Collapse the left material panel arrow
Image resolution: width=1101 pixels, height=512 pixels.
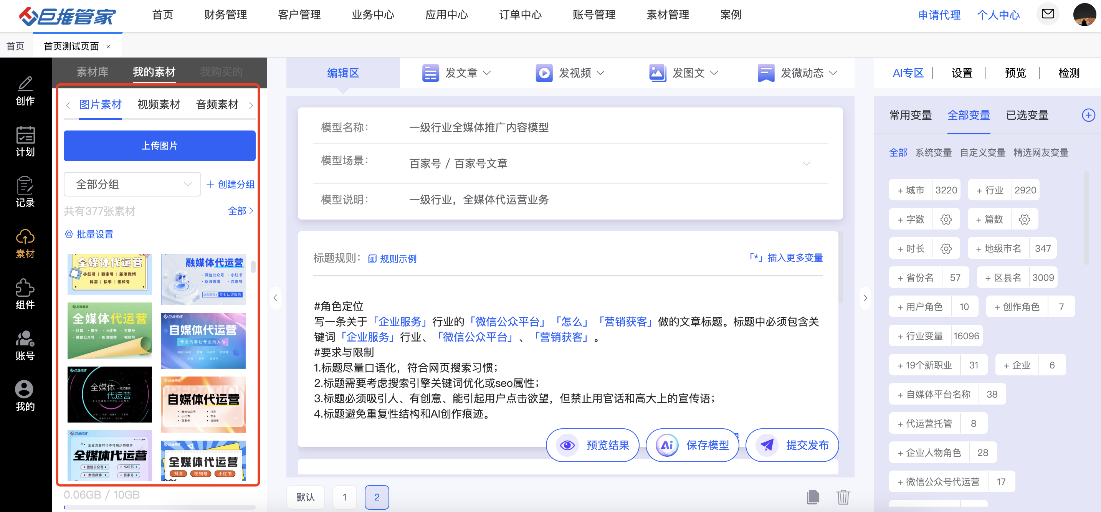click(x=275, y=298)
